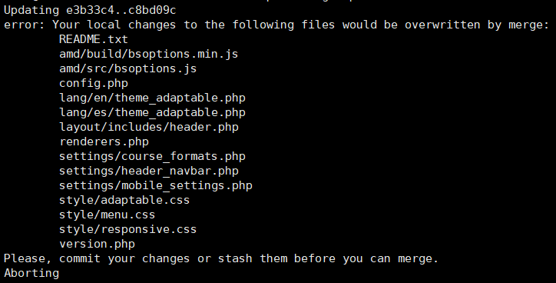
Task: Click the commit hash range e3b33c4..c8bd09c
Action: (121, 10)
